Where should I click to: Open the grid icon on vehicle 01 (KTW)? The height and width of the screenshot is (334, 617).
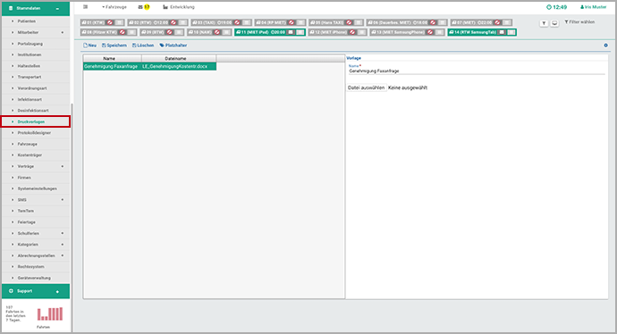click(x=120, y=23)
